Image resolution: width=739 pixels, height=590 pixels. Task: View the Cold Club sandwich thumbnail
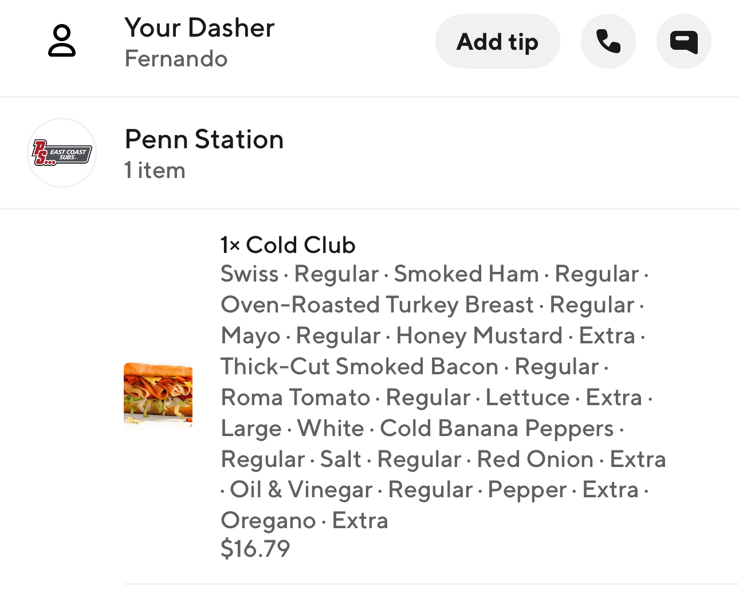click(x=158, y=394)
